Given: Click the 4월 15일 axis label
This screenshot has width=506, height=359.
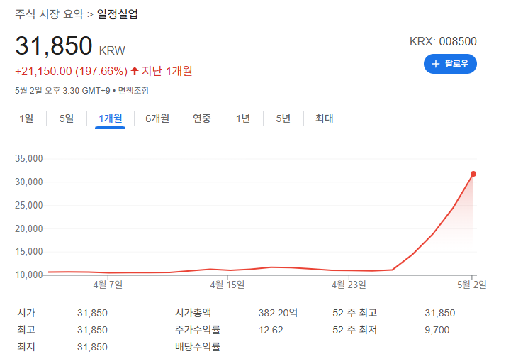Looking at the screenshot, I should [227, 285].
